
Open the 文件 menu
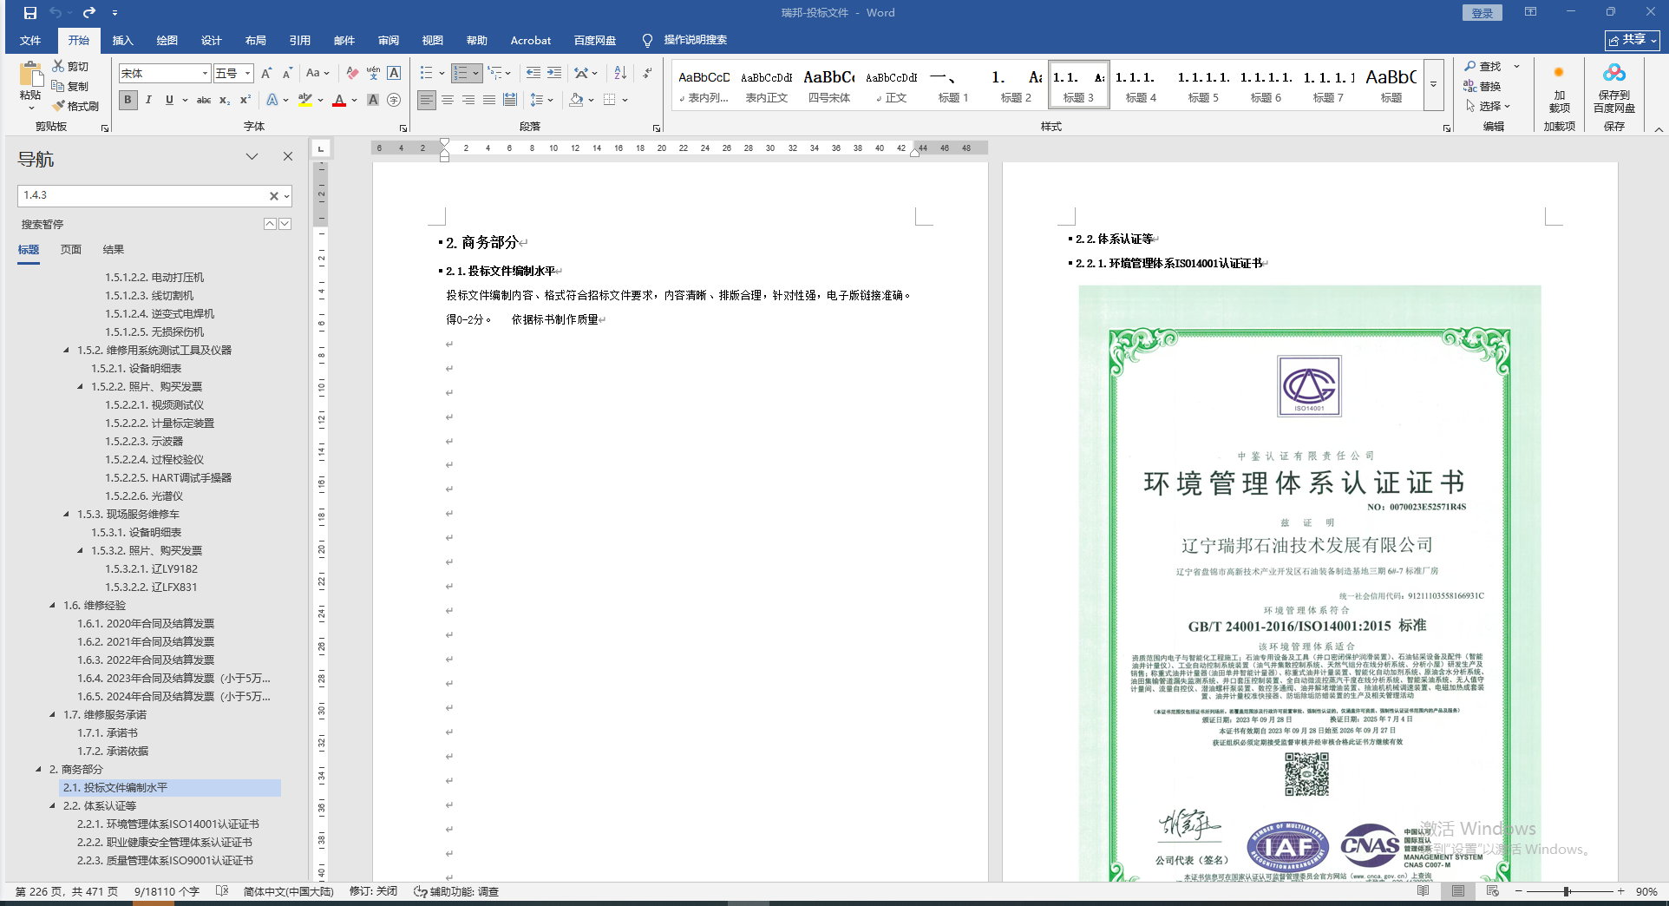tap(30, 40)
